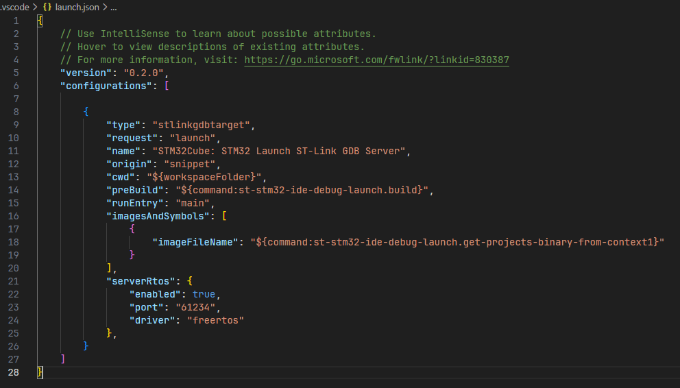Click the "freertos" driver value
680x388 pixels.
pos(215,320)
